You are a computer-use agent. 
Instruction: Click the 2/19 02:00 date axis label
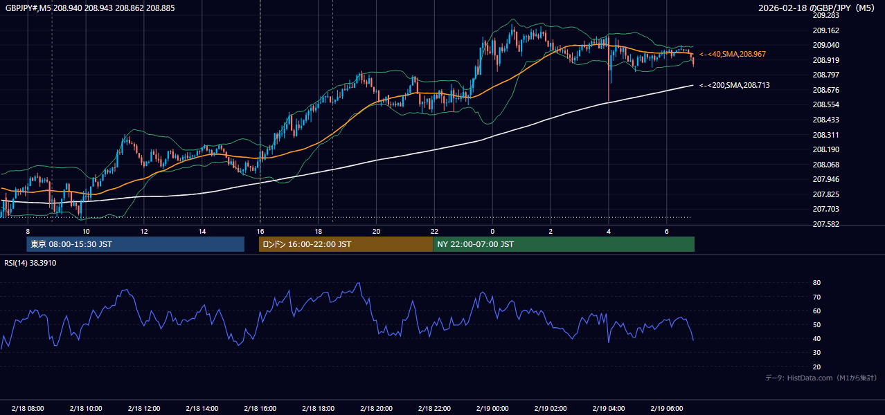(551, 408)
